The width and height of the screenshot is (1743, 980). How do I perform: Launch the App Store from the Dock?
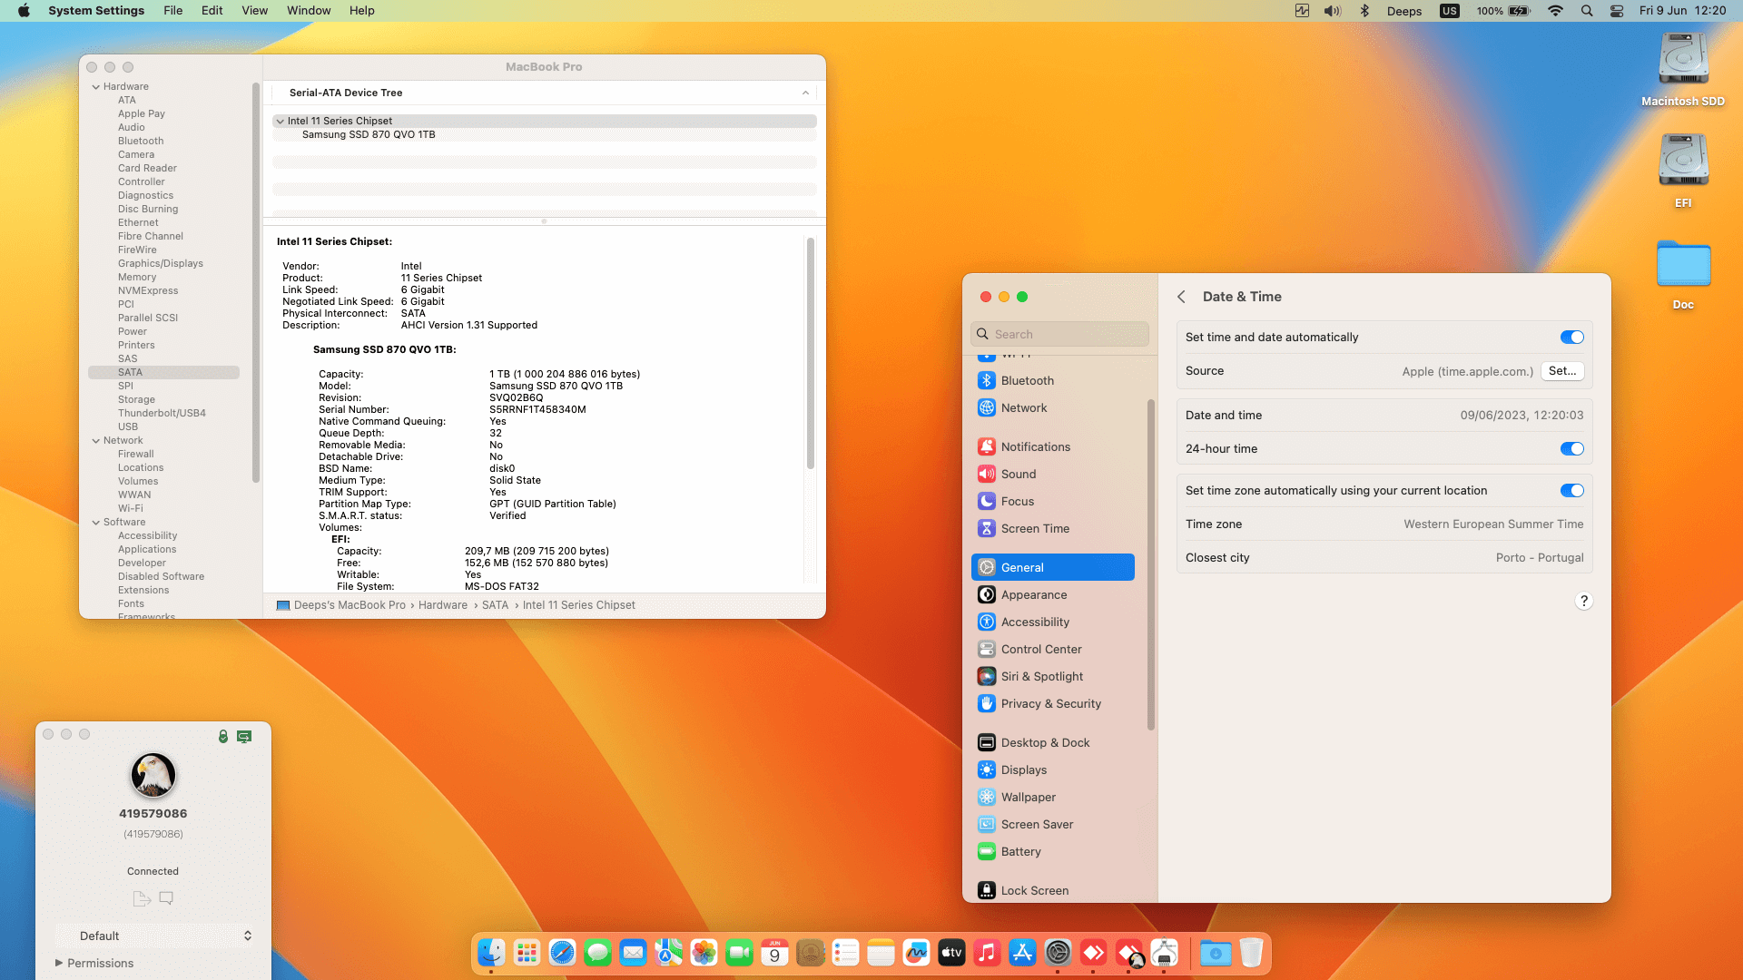[x=1022, y=953]
